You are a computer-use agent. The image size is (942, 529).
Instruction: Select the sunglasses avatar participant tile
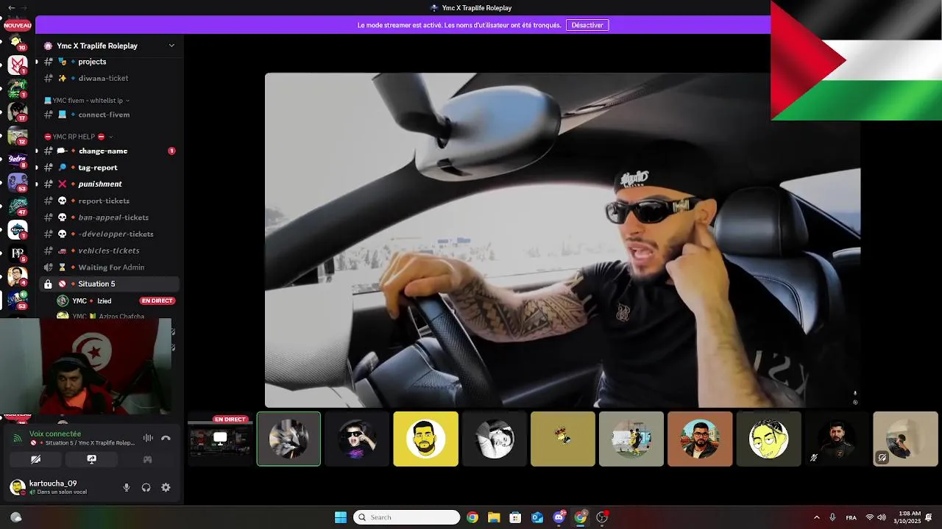point(357,439)
